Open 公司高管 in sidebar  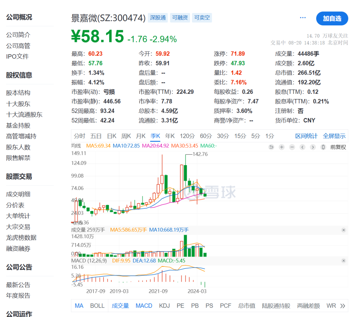[x=18, y=46]
